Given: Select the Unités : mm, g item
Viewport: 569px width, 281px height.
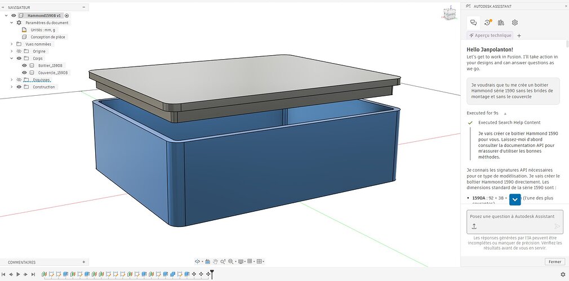Looking at the screenshot, I should [43, 30].
